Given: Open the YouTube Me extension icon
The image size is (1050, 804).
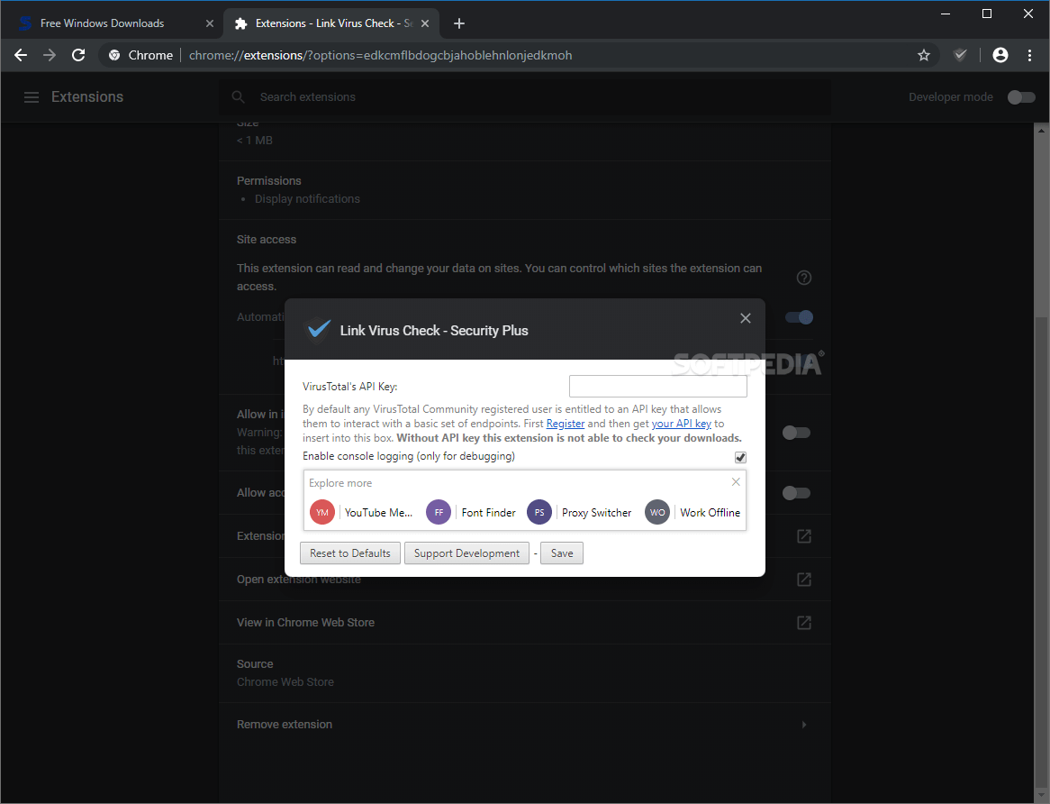Looking at the screenshot, I should (321, 512).
